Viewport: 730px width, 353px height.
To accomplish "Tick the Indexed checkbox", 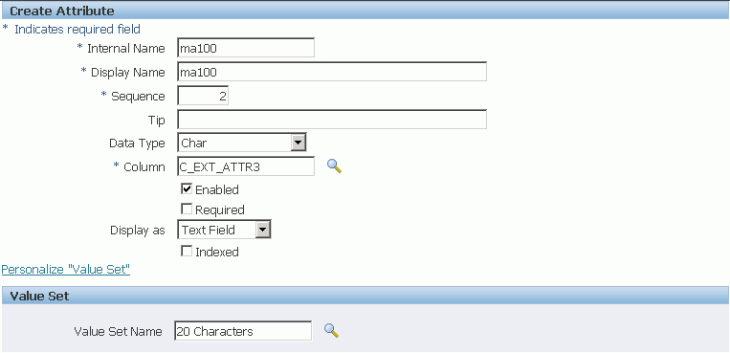I will [187, 251].
